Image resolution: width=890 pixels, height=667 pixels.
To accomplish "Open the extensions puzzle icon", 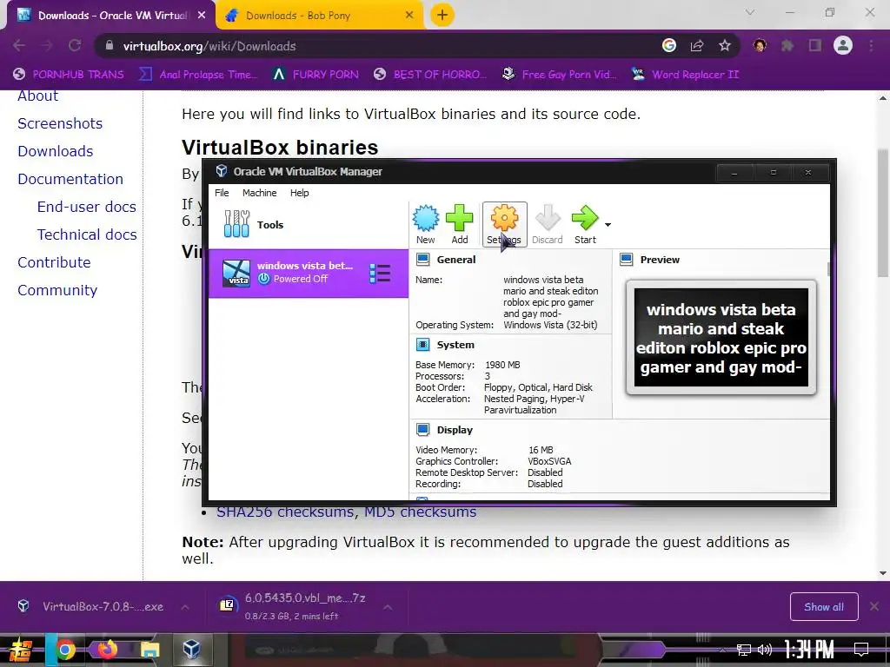I will click(787, 45).
